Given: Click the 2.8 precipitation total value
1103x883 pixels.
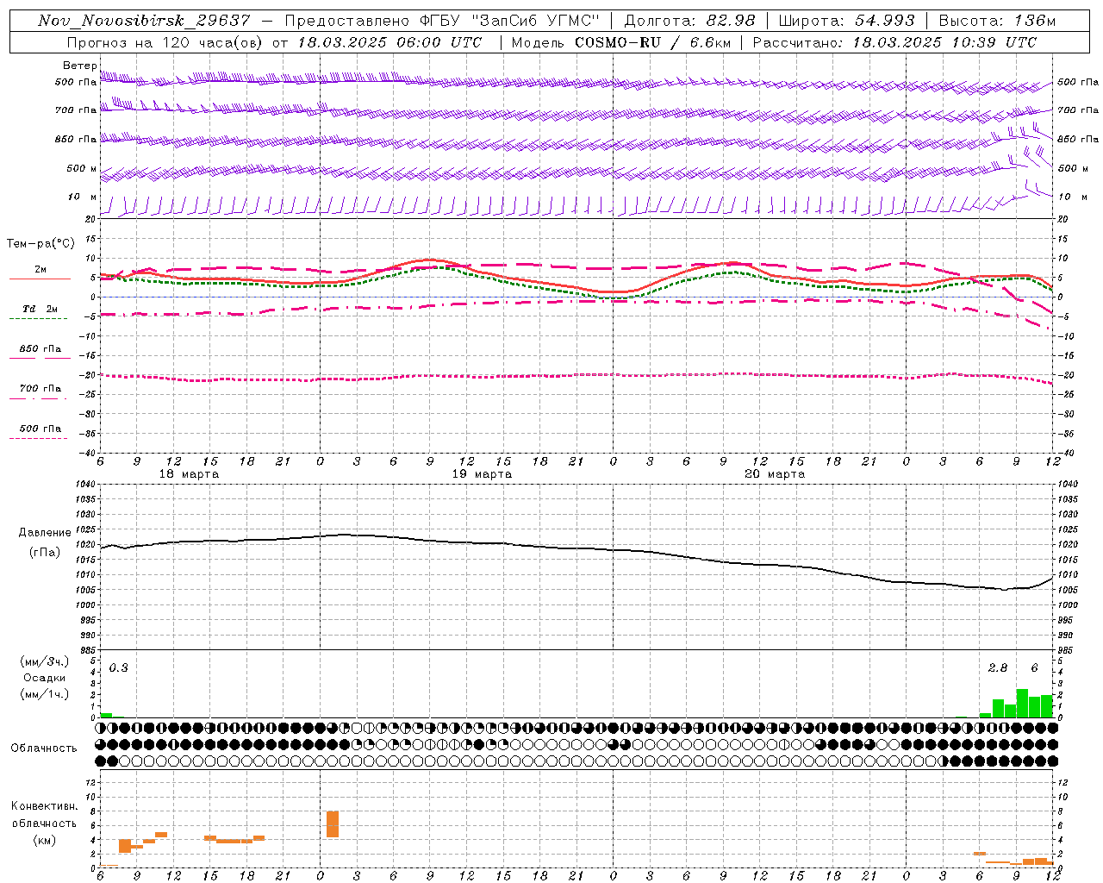Looking at the screenshot, I should coord(998,668).
